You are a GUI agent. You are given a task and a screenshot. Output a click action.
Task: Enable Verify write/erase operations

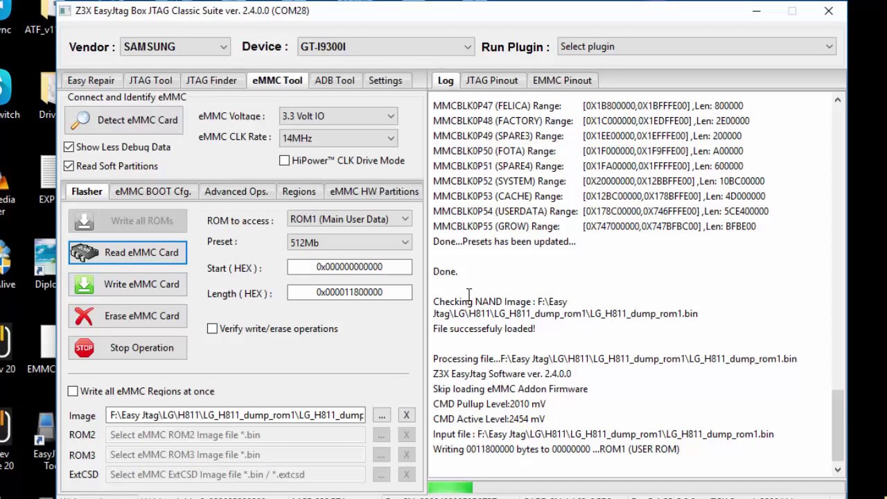212,329
